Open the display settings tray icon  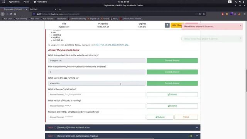236,2
